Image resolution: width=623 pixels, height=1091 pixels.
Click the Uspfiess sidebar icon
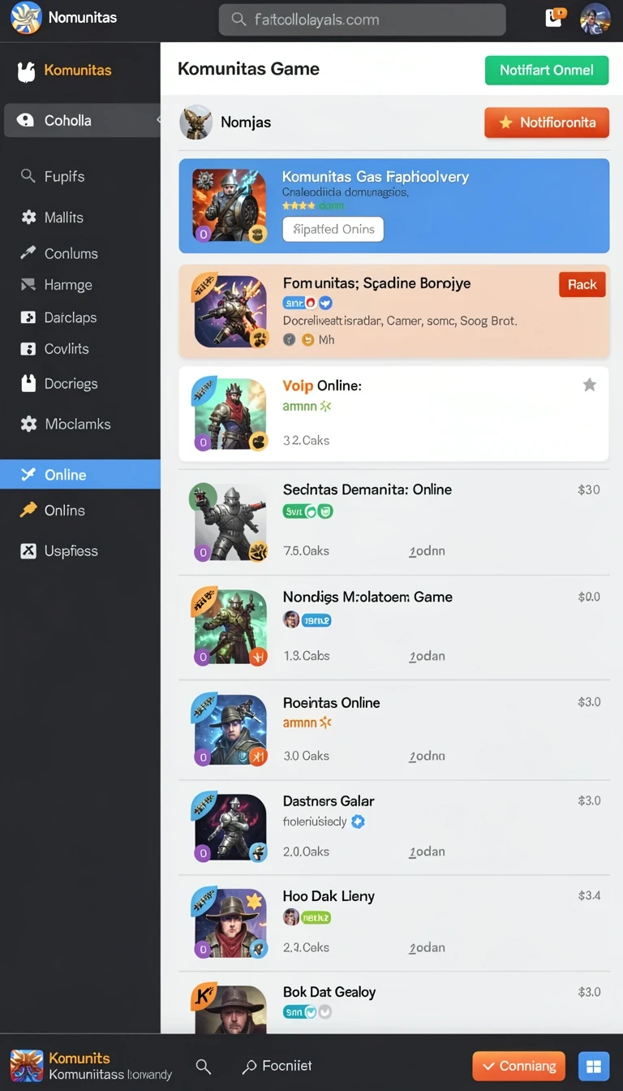click(28, 551)
